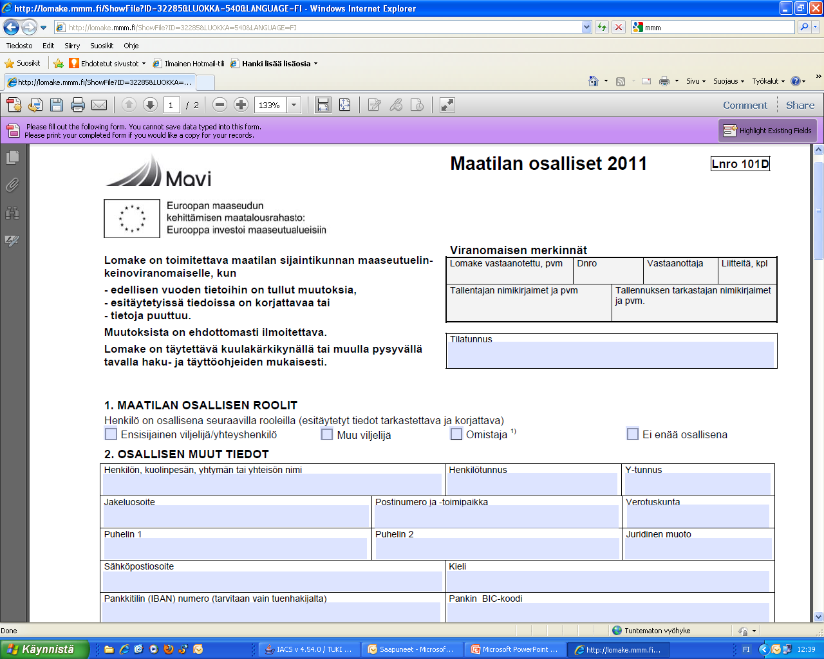Click the PDF toolbar Print icon
The height and width of the screenshot is (659, 824).
click(78, 105)
